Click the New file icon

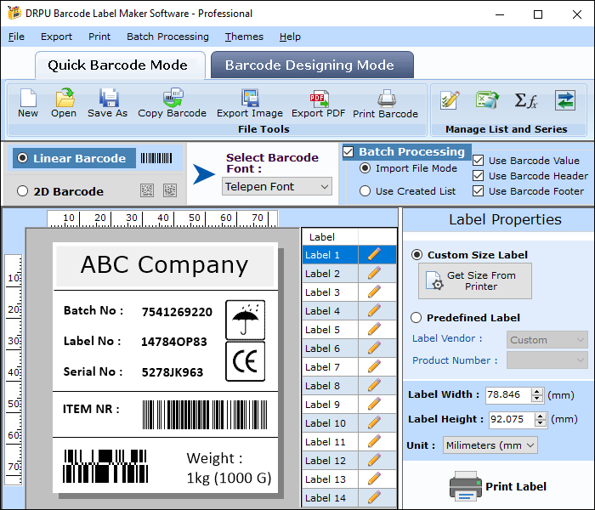28,99
